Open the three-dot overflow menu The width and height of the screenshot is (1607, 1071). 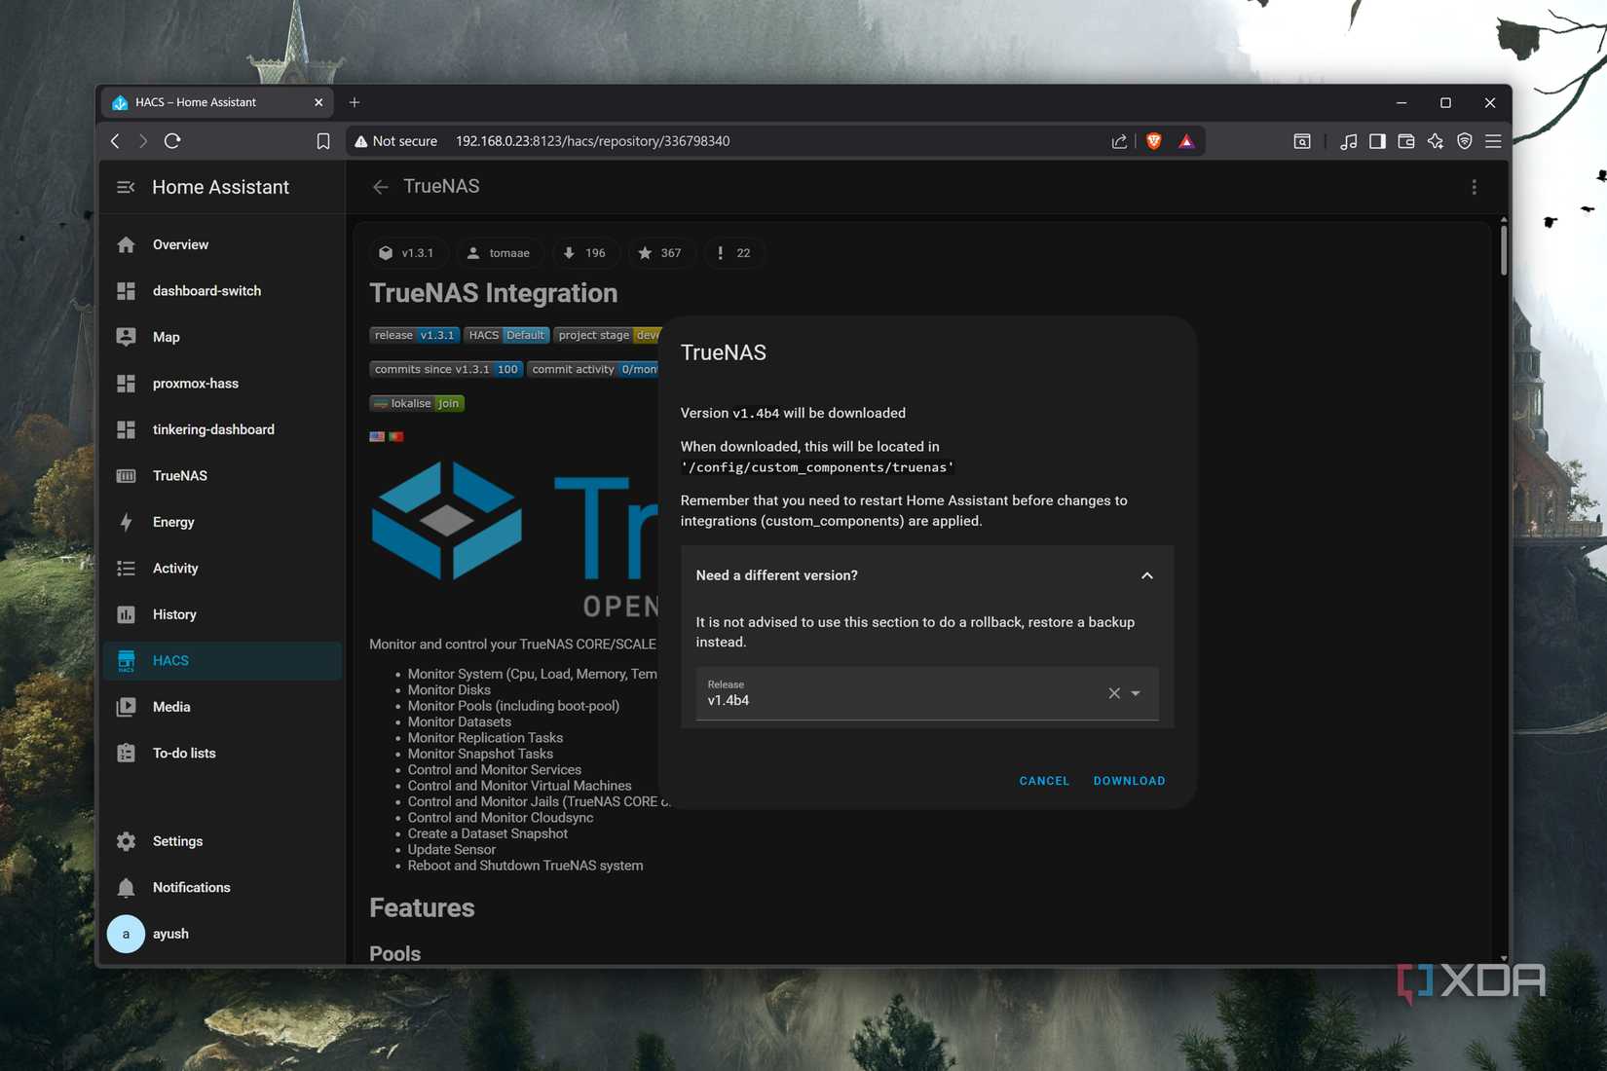click(1474, 187)
